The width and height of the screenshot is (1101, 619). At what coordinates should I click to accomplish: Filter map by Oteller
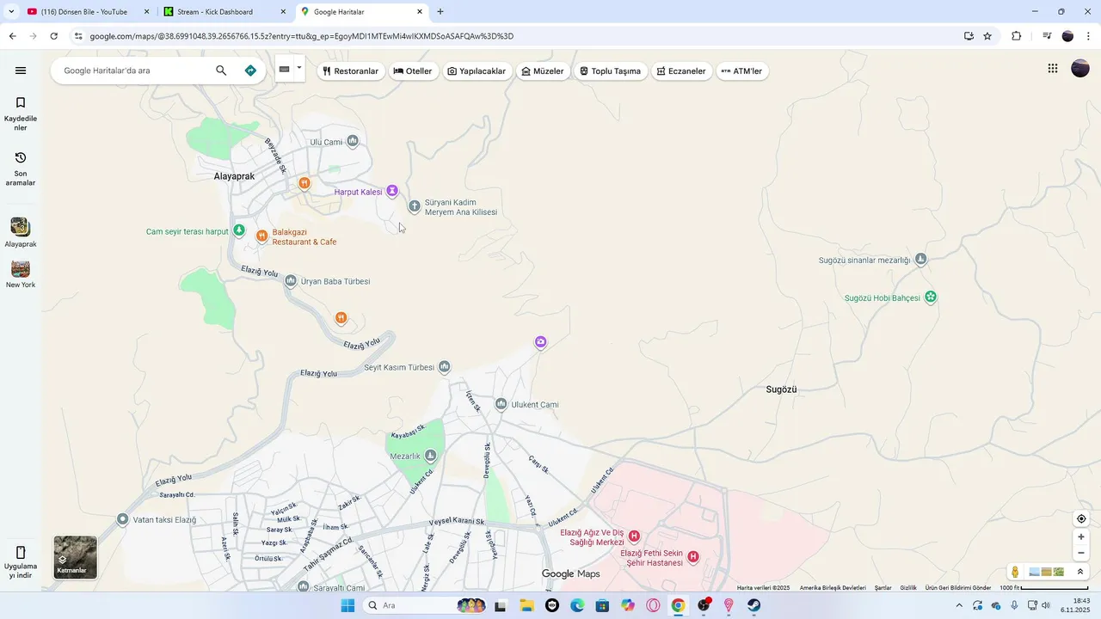pyautogui.click(x=413, y=71)
